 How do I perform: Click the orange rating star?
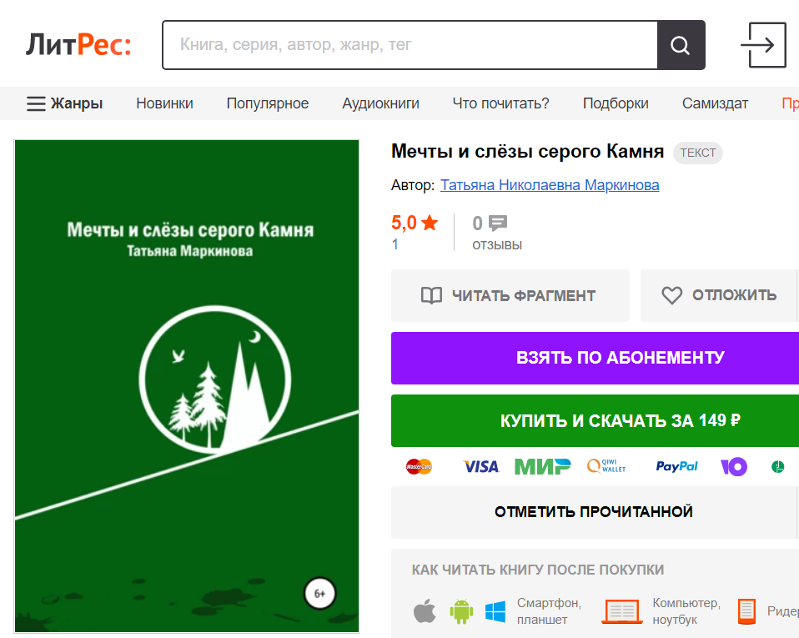pos(430,223)
